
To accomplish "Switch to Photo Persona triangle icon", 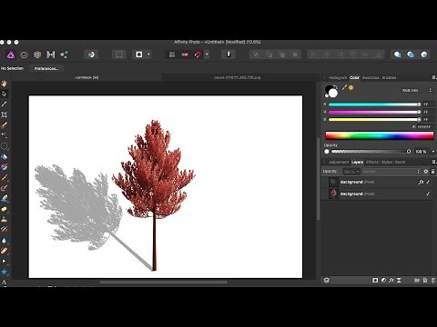I will pos(11,54).
